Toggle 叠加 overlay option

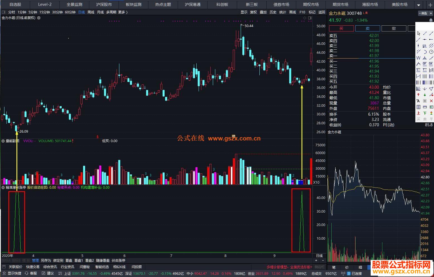pyautogui.click(x=263, y=12)
